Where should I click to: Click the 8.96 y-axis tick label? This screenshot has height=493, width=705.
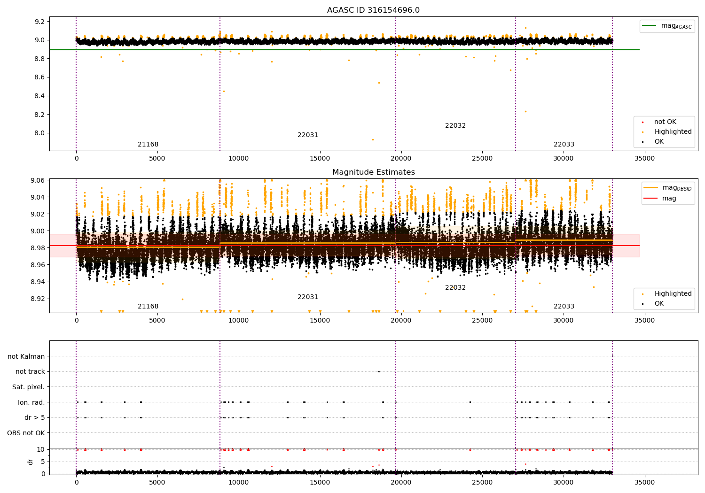coord(38,265)
